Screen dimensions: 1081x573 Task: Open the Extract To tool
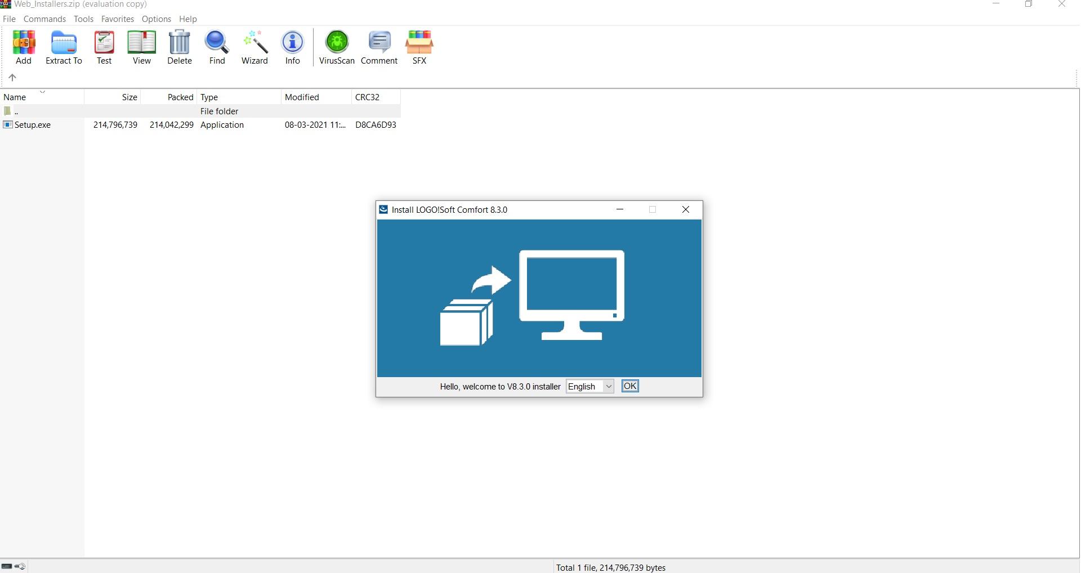tap(64, 47)
